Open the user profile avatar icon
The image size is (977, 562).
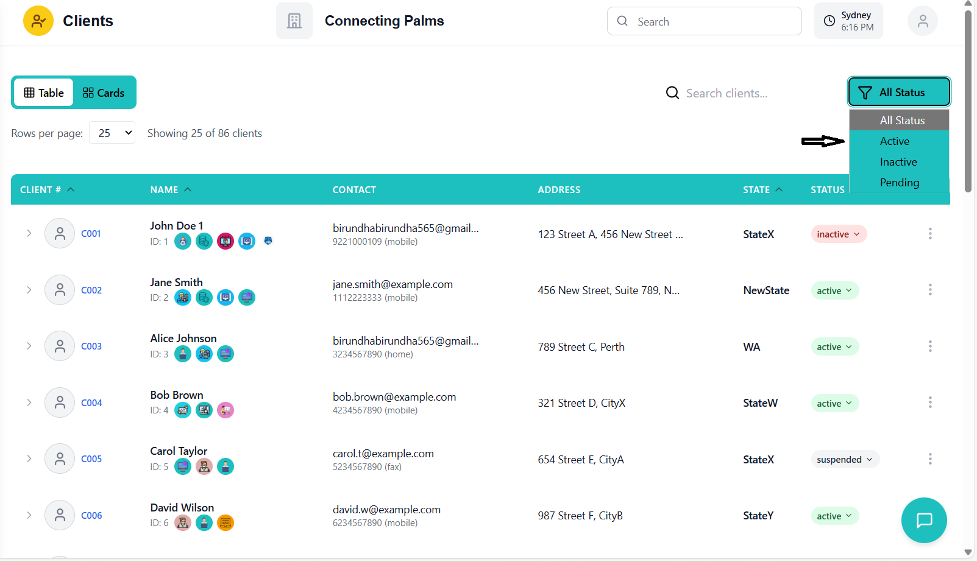coord(922,21)
